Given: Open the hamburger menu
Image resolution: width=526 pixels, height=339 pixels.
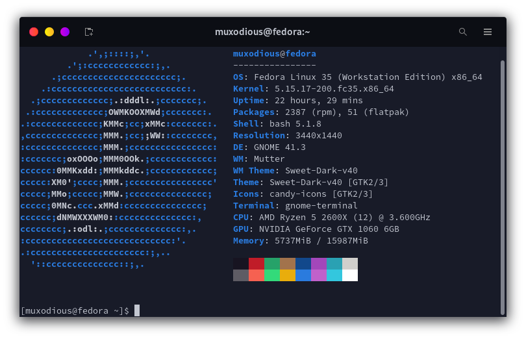Looking at the screenshot, I should (x=488, y=32).
